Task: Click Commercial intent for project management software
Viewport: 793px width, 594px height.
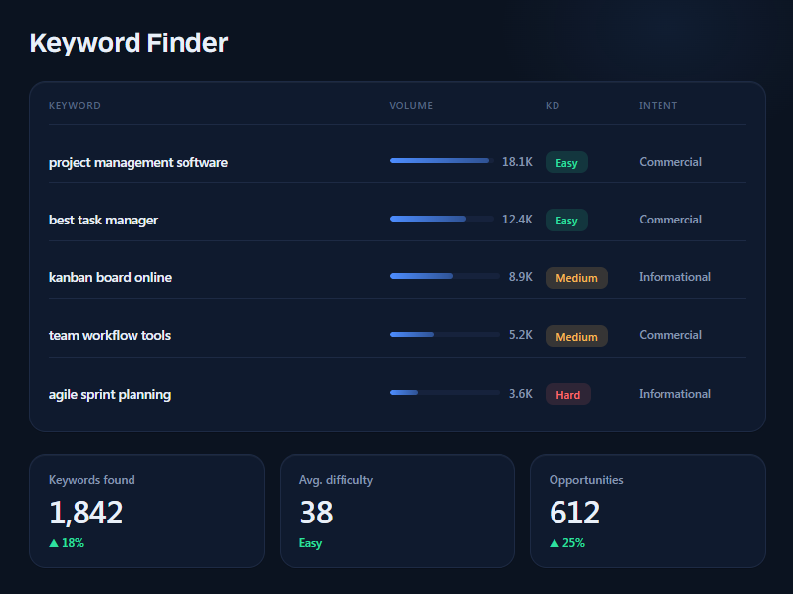Action: (670, 162)
